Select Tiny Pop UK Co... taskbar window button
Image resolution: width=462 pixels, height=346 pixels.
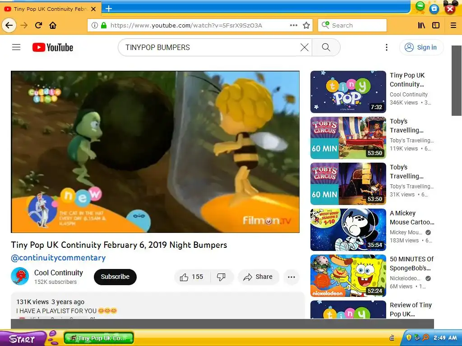click(x=99, y=338)
